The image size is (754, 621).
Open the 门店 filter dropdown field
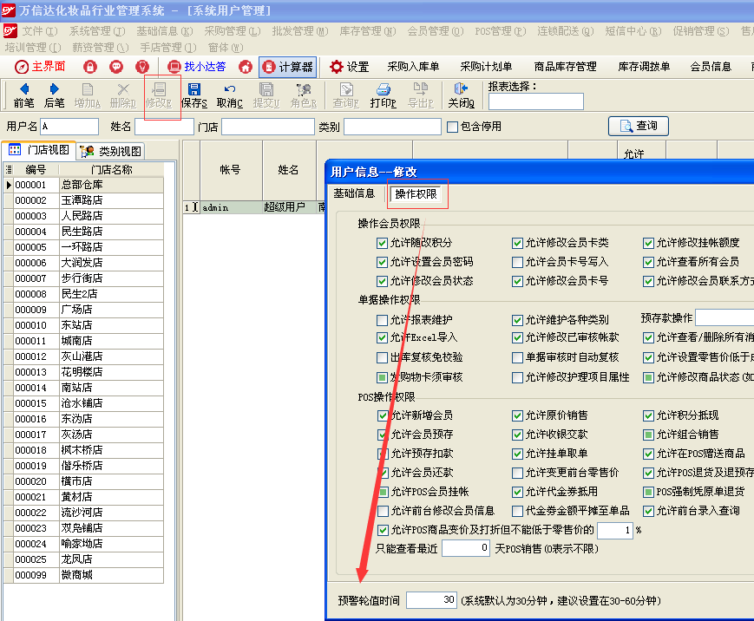[x=268, y=127]
